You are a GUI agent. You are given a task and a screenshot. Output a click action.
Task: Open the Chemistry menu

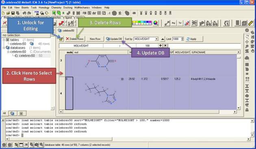pos(56,7)
